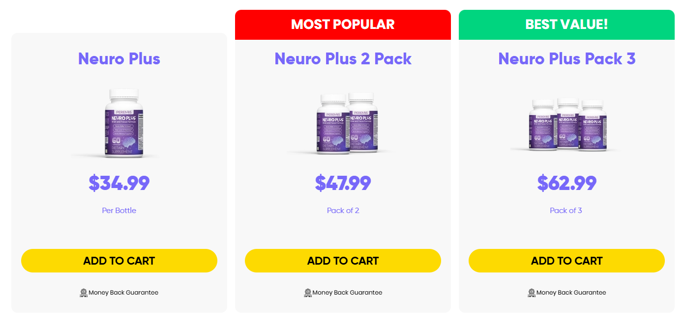Click the MOST POPULAR red banner
The width and height of the screenshot is (685, 325).
343,24
